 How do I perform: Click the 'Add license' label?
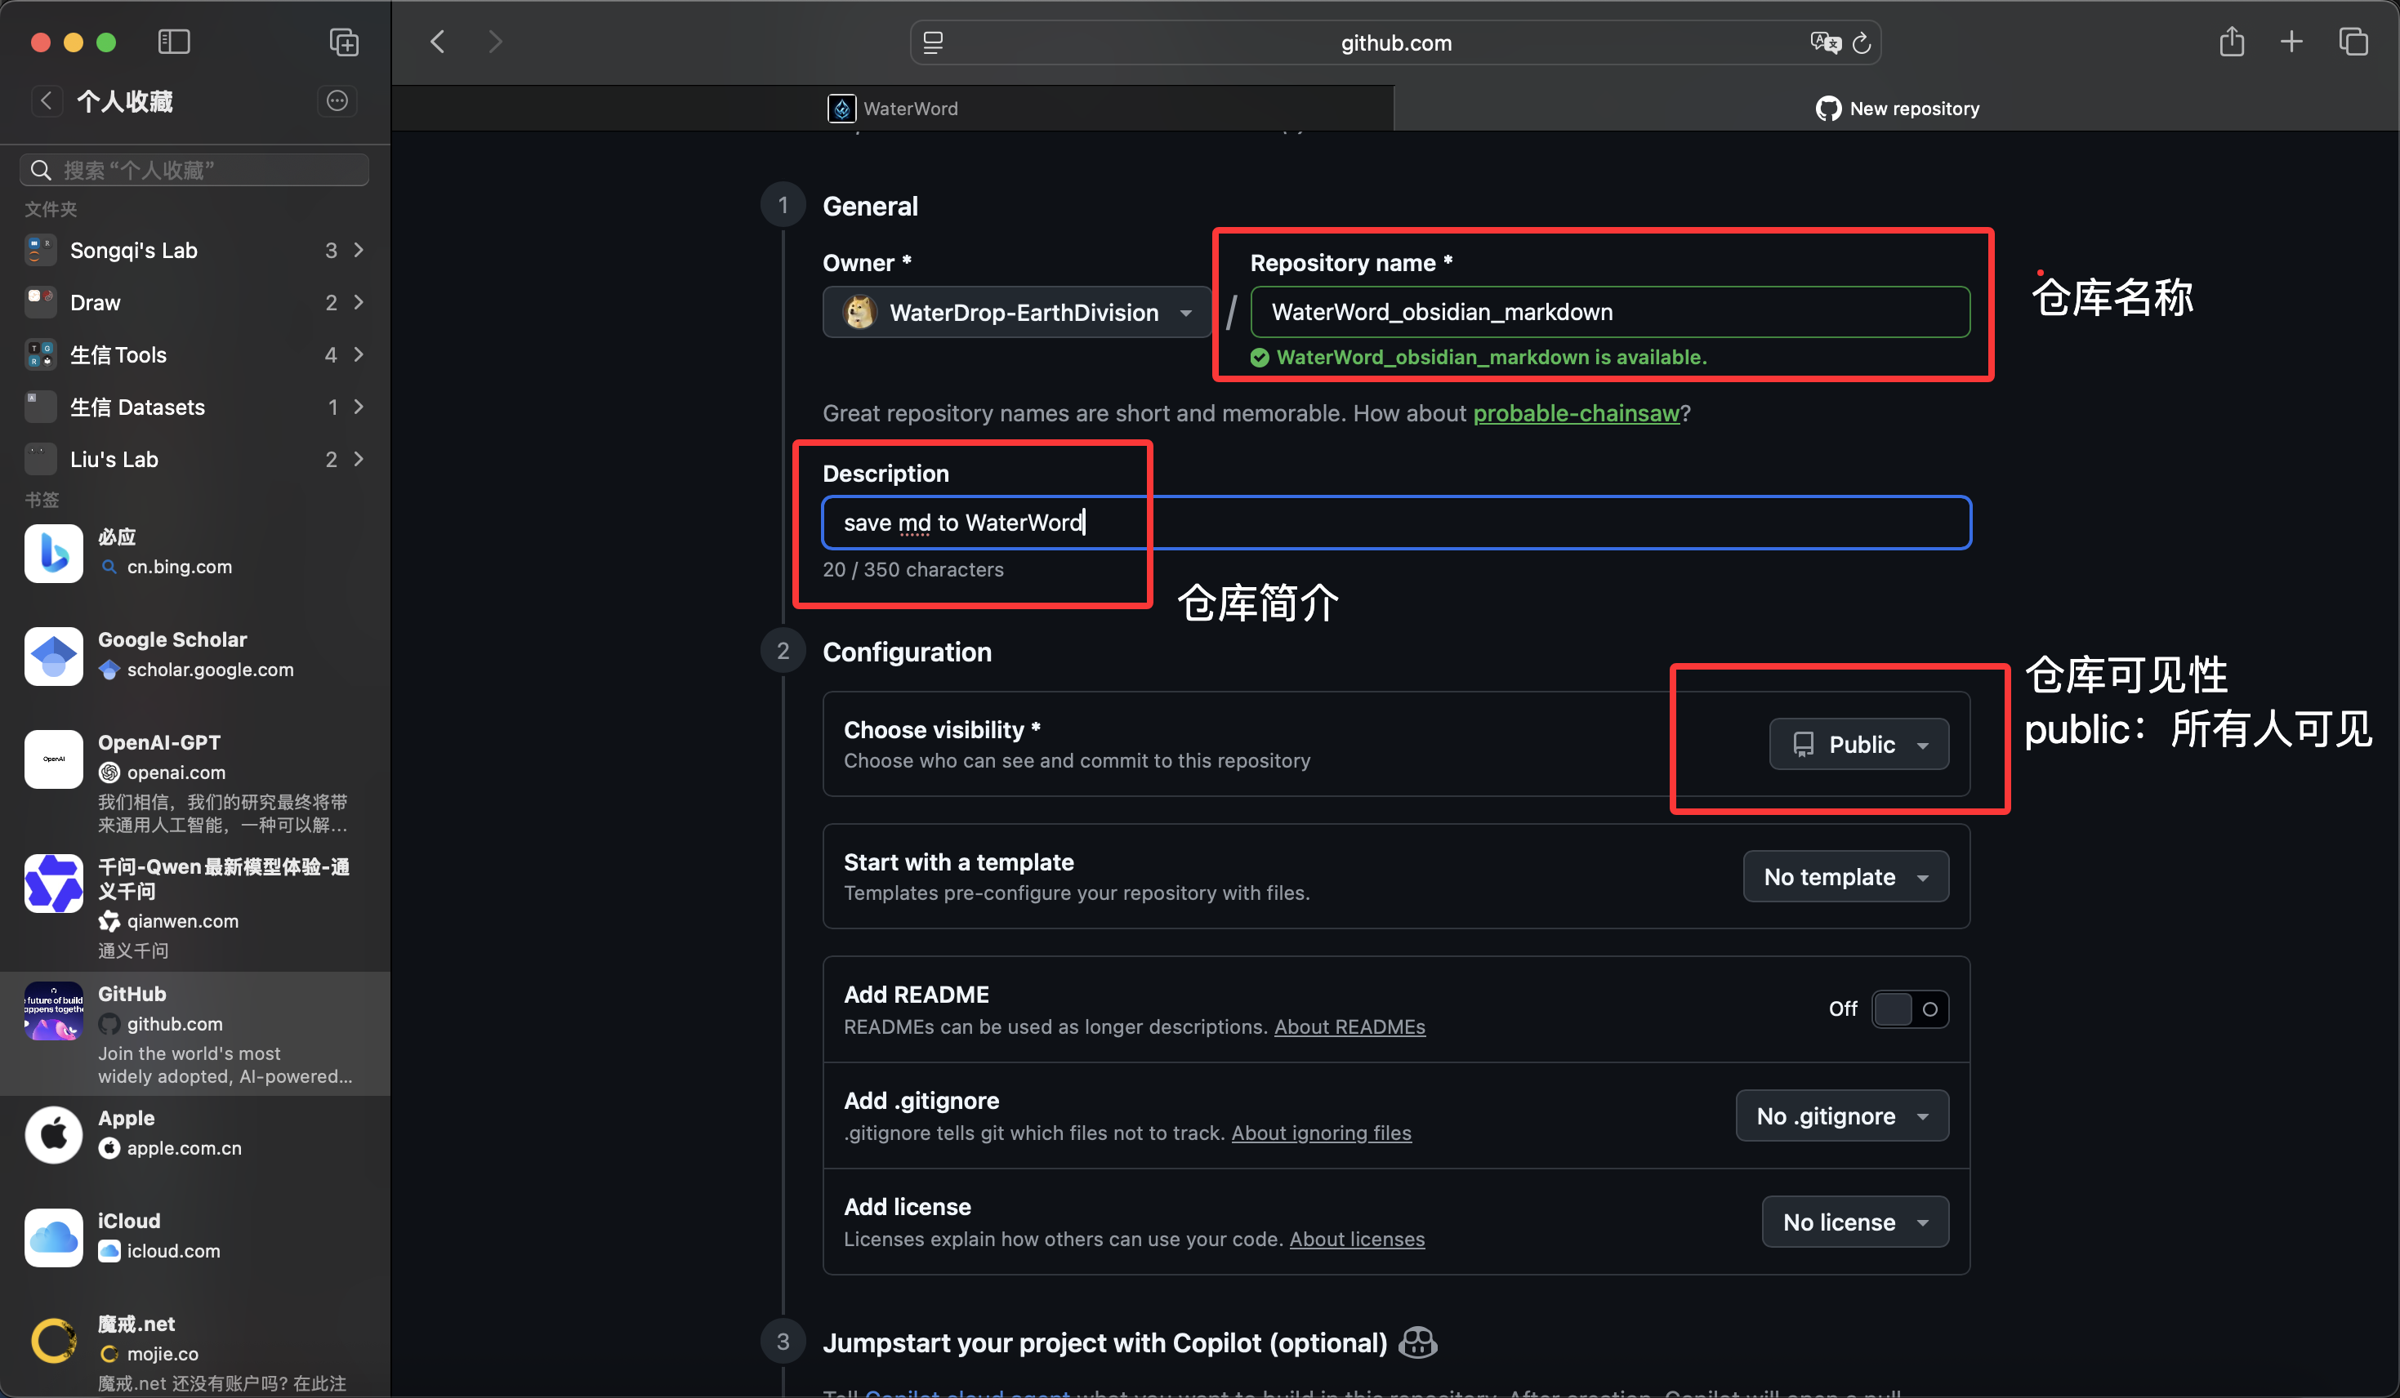pos(908,1207)
